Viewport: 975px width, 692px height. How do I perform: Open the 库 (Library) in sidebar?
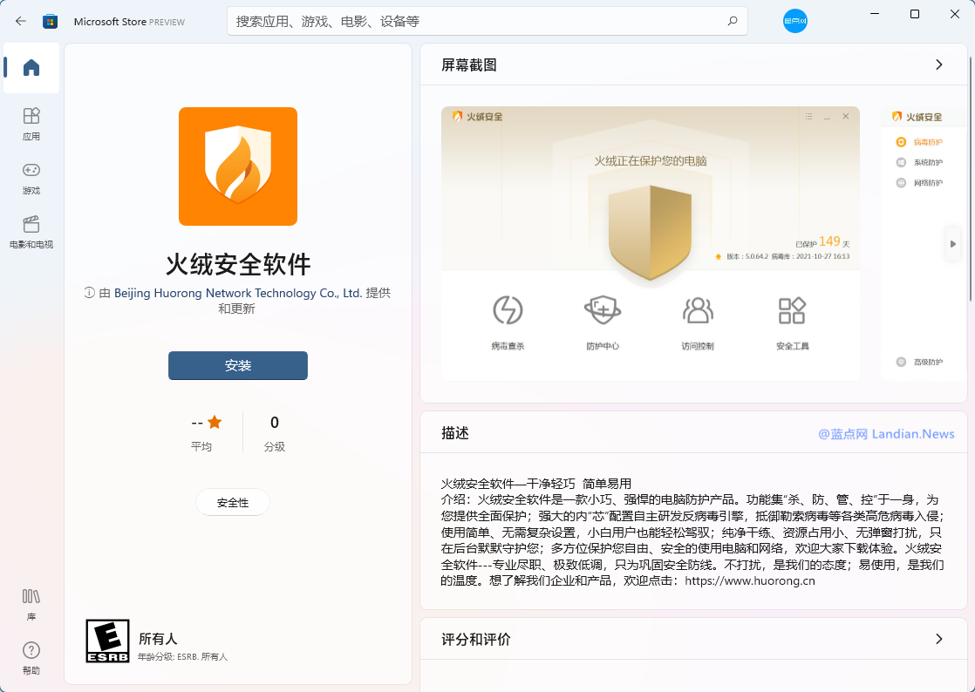[31, 604]
